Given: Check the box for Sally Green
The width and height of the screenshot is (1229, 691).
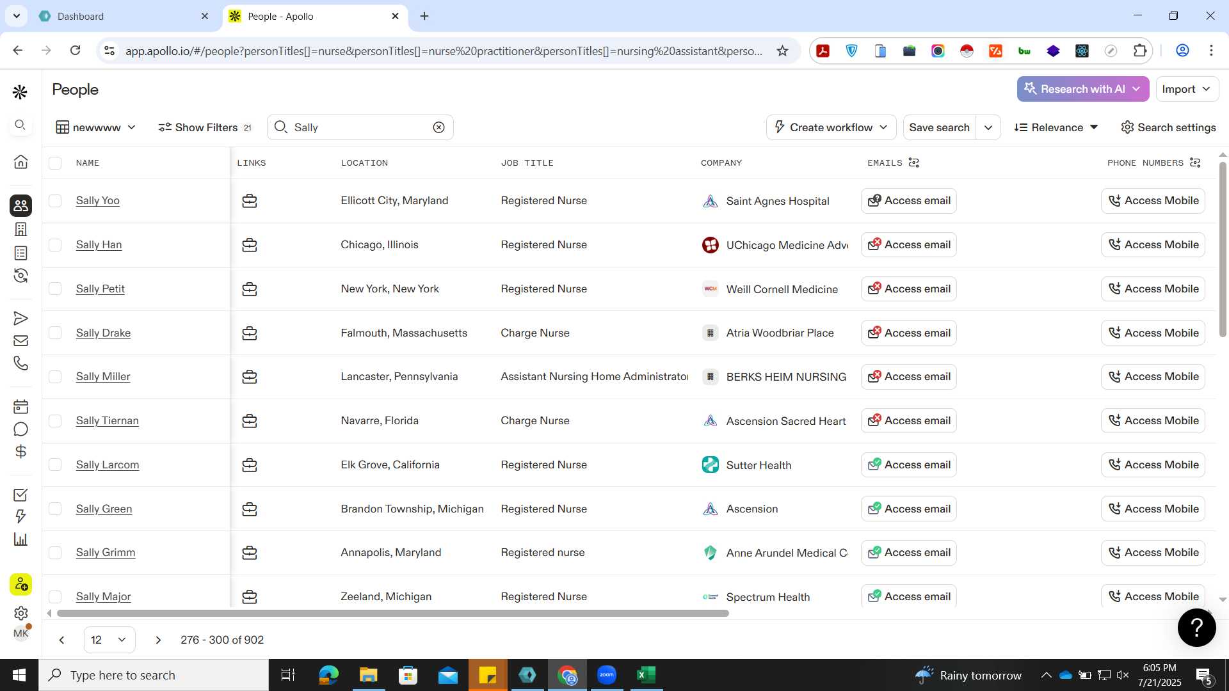Looking at the screenshot, I should coord(55,509).
